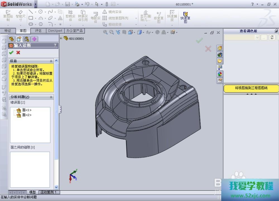Select faulty face 面<1> in list
279x201 pixels.
(x=27, y=110)
